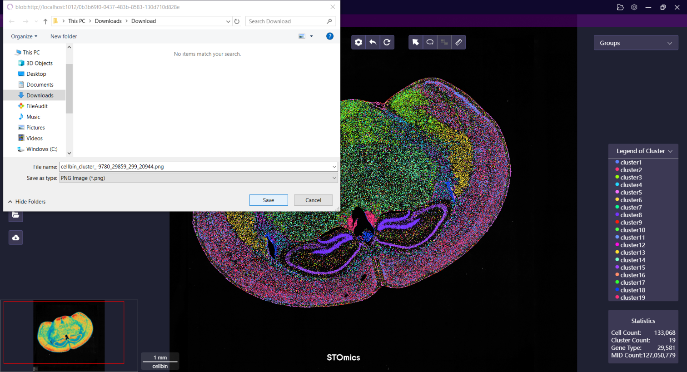Click the Save button
Image resolution: width=687 pixels, height=372 pixels.
click(269, 200)
